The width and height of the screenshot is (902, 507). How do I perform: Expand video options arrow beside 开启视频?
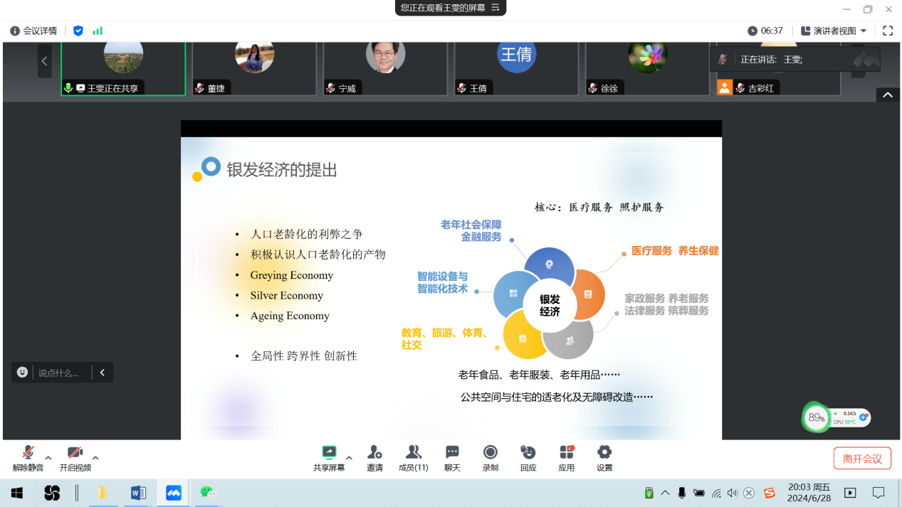[x=95, y=458]
